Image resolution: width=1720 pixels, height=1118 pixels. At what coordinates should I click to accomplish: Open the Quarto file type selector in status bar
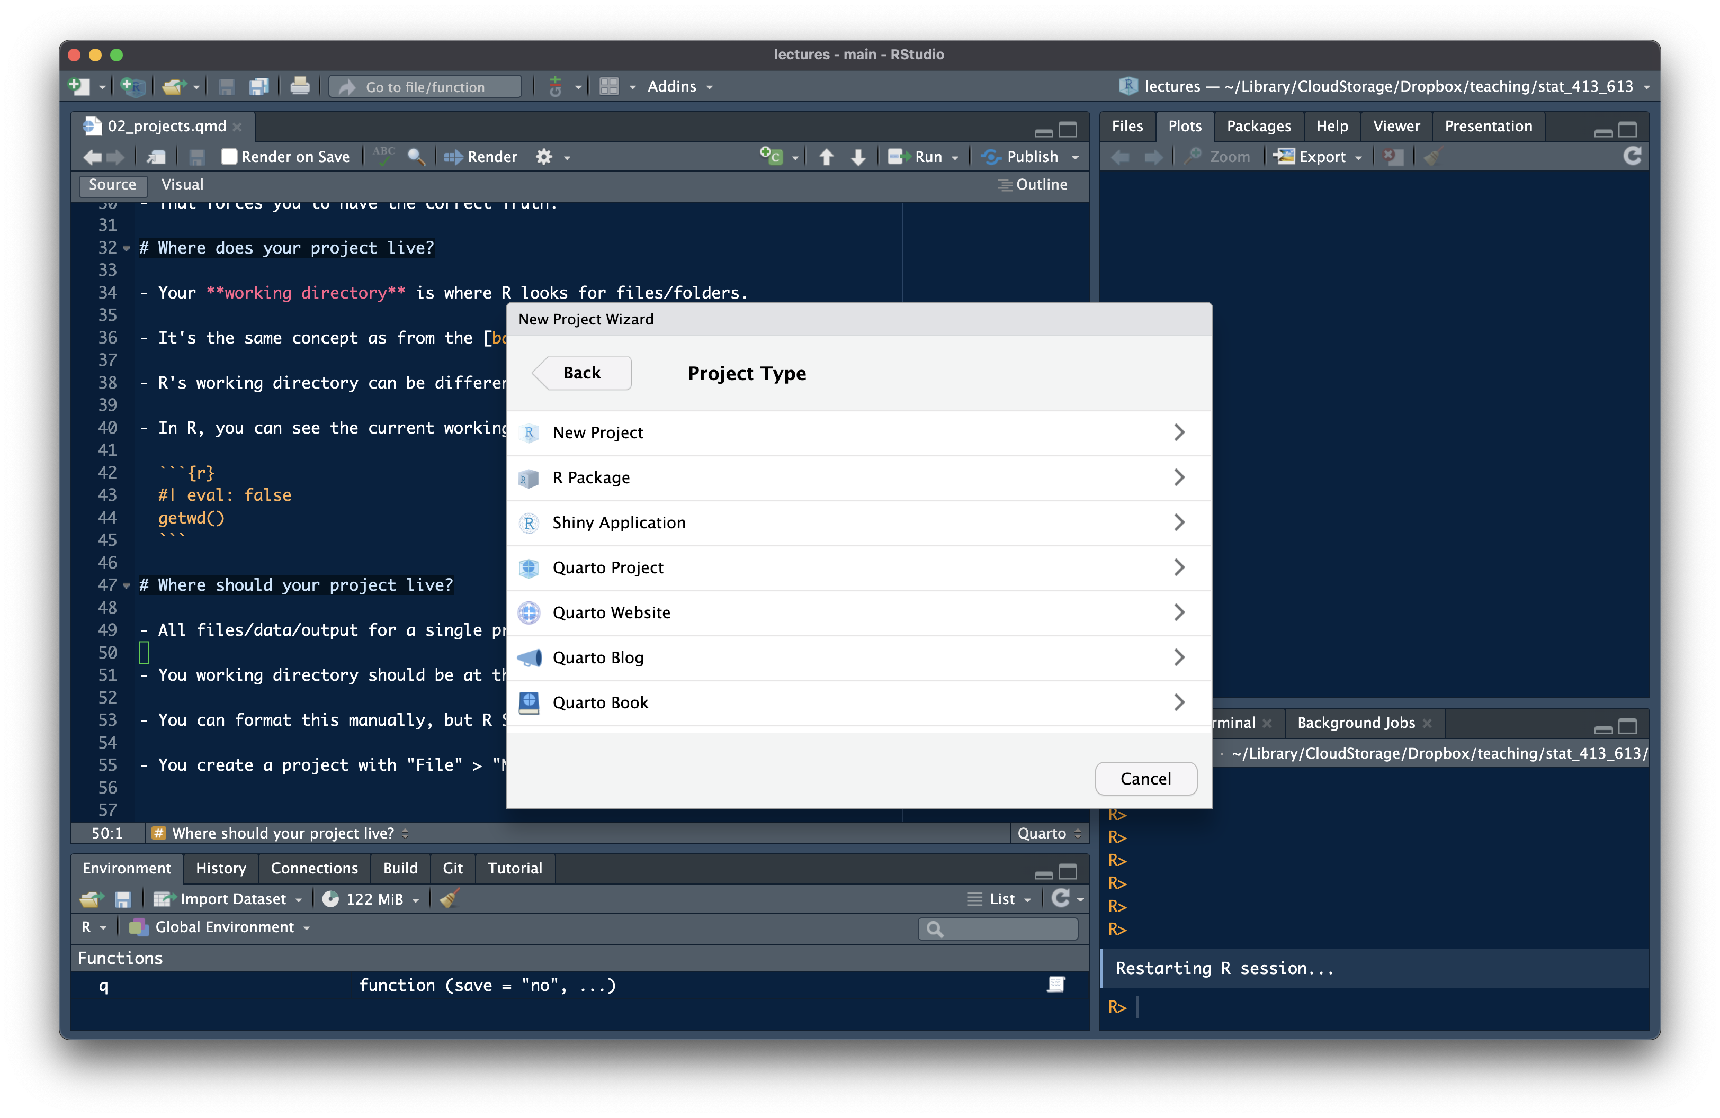(1049, 833)
